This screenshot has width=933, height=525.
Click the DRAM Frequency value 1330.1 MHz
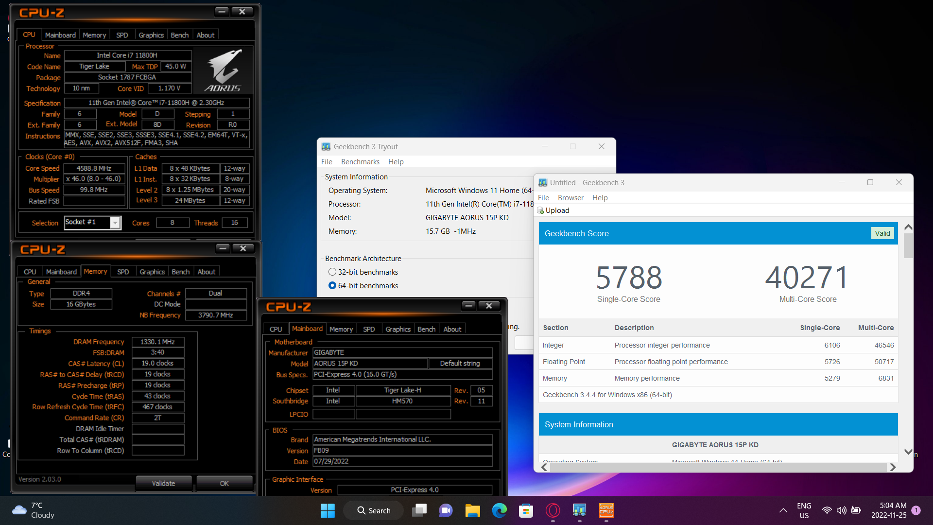coord(157,342)
